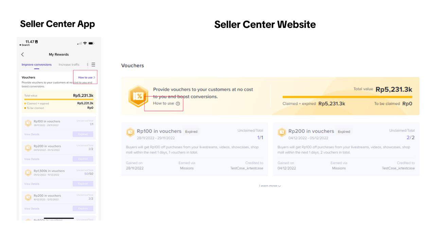Tap the Rp100 voucher icon in app
Image resolution: width=435 pixels, height=245 pixels.
[28, 123]
